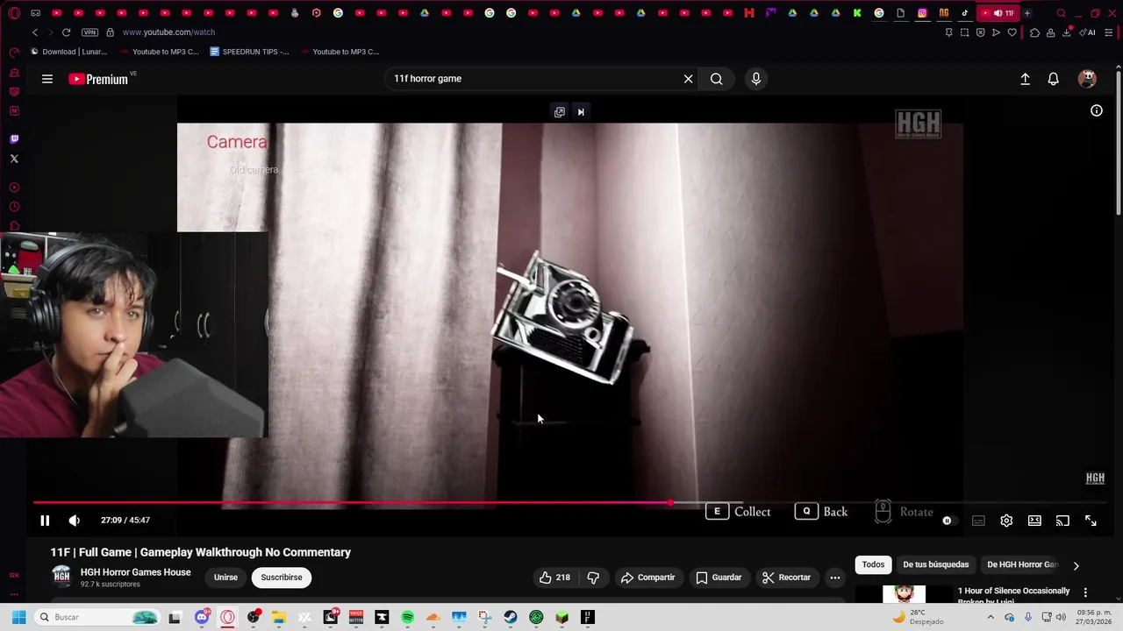
Task: Cast video to TV icon
Action: 1062,521
